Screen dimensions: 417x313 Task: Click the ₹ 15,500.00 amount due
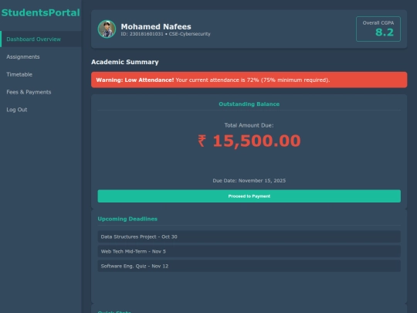click(x=249, y=141)
